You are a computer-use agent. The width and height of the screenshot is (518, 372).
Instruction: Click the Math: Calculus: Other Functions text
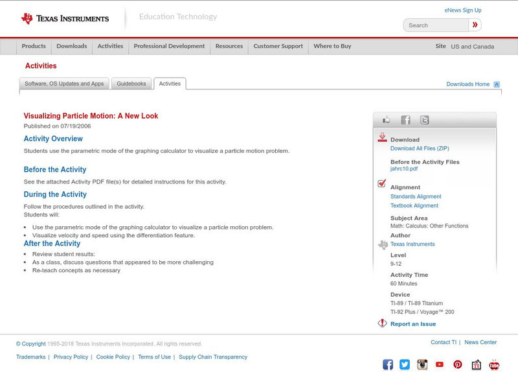click(429, 226)
